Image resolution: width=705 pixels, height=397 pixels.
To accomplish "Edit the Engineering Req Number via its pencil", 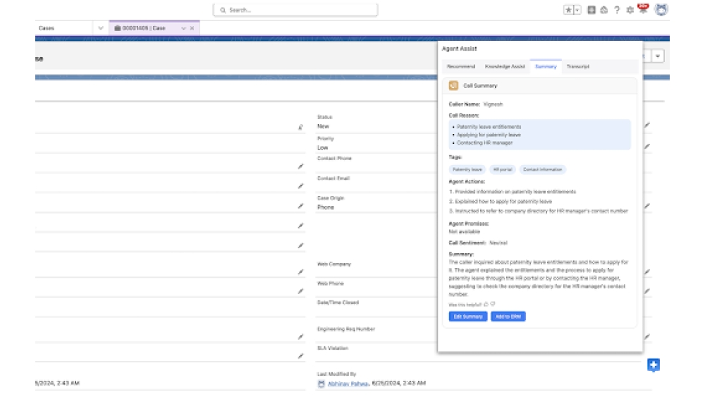I will 647,337.
